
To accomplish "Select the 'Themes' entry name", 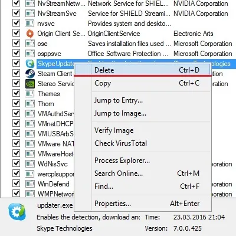I will tap(49, 94).
